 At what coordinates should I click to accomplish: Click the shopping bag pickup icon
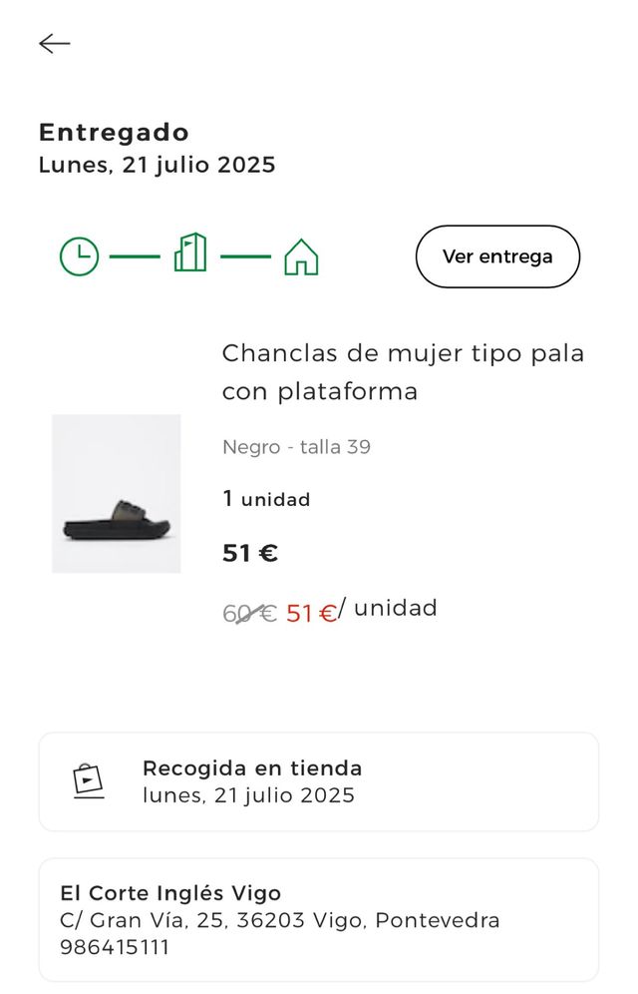coord(89,781)
